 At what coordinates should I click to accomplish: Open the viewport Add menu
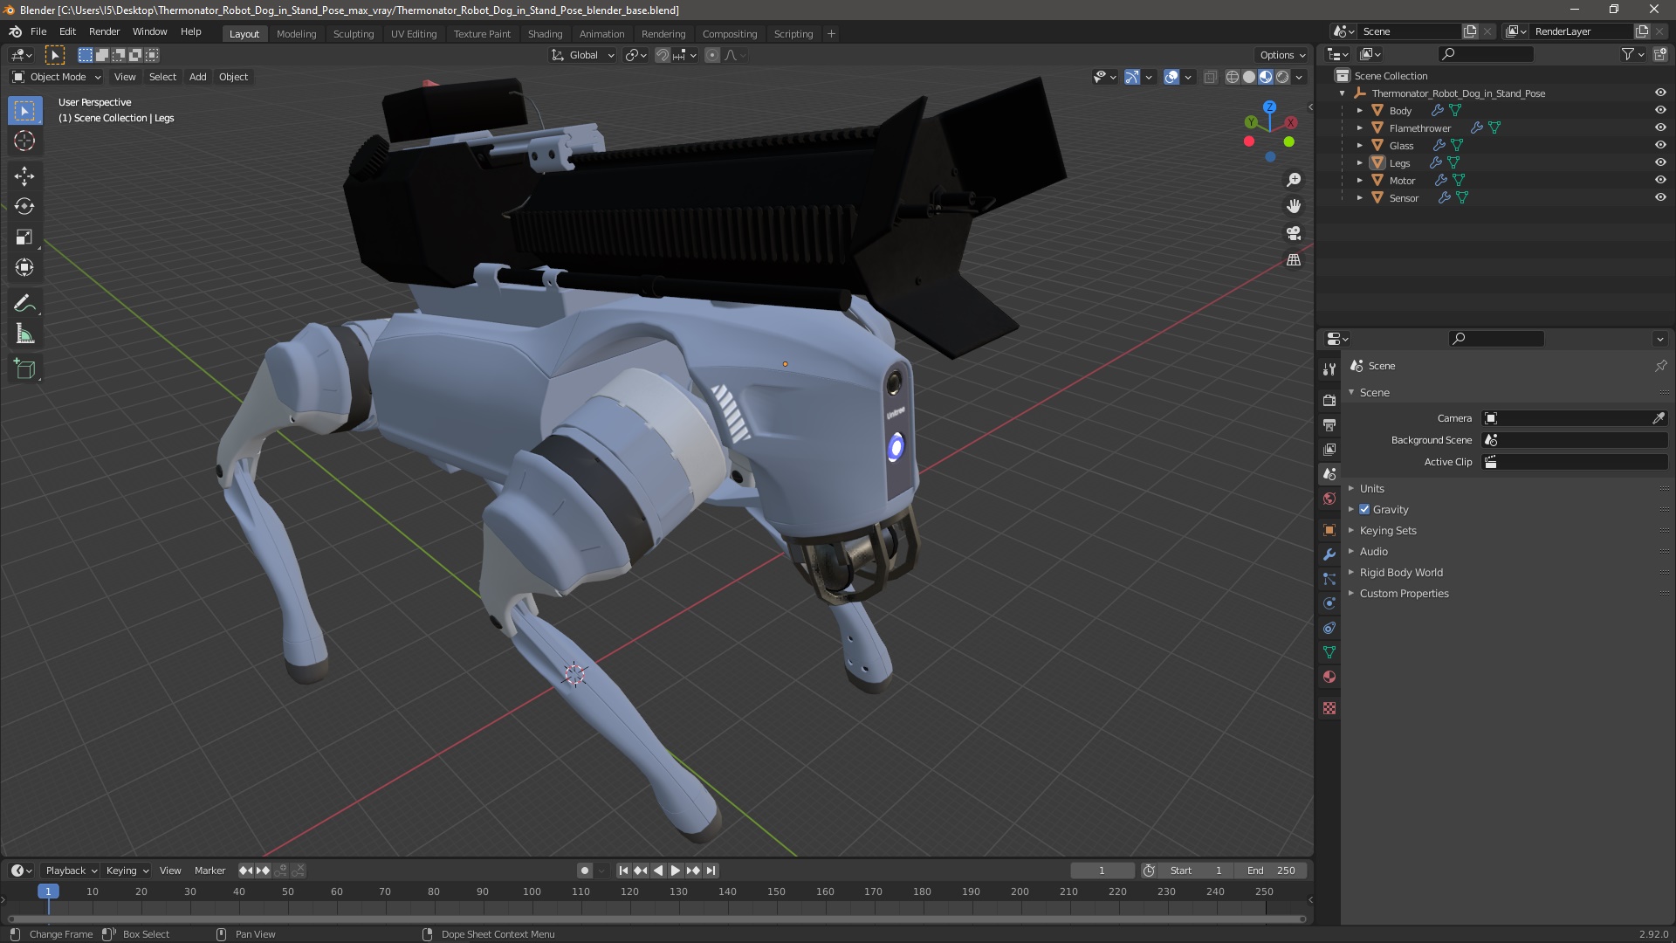[198, 77]
